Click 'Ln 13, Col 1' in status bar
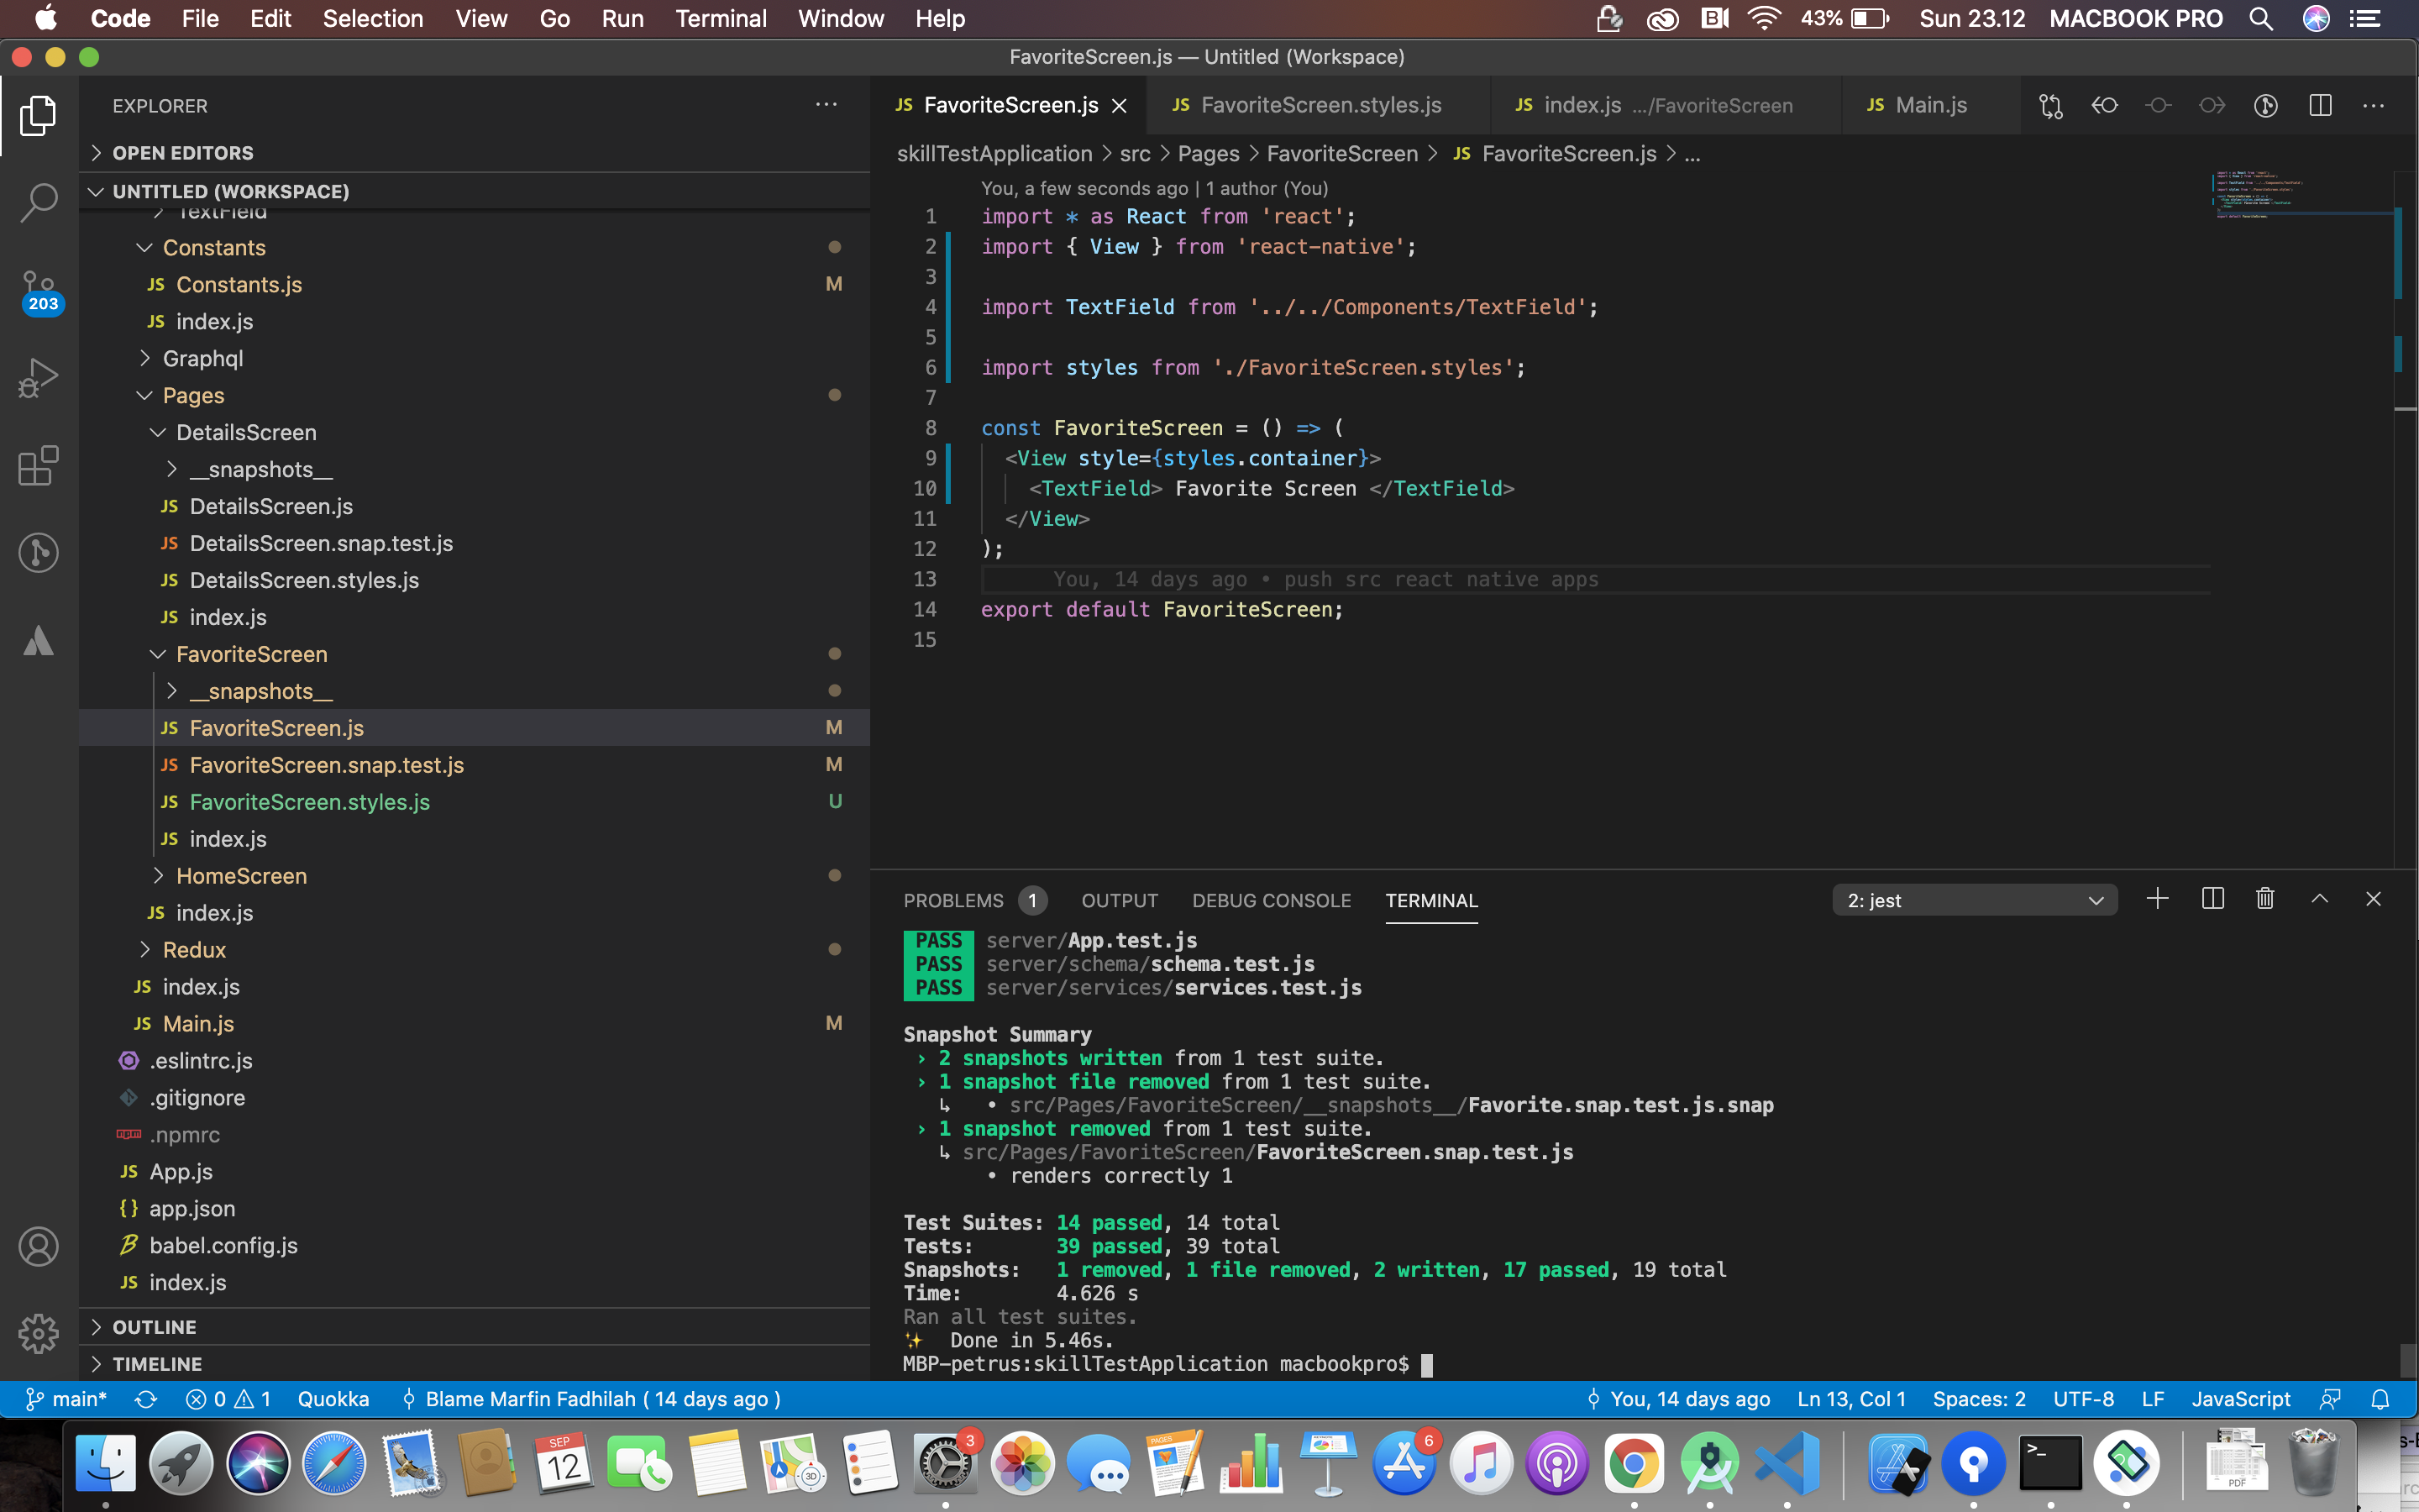The height and width of the screenshot is (1512, 2419). 1851,1399
